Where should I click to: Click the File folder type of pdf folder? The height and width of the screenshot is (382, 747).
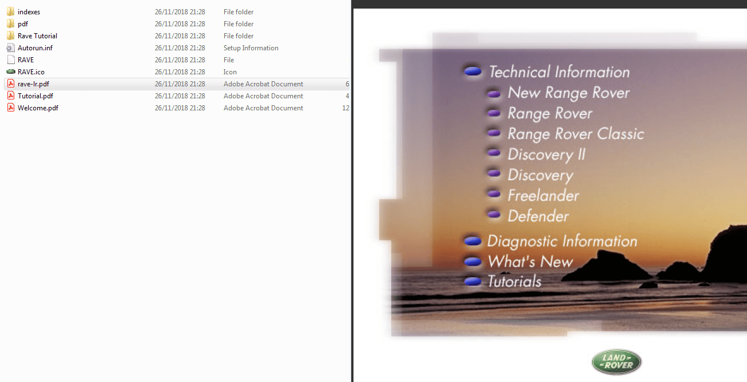tap(239, 24)
